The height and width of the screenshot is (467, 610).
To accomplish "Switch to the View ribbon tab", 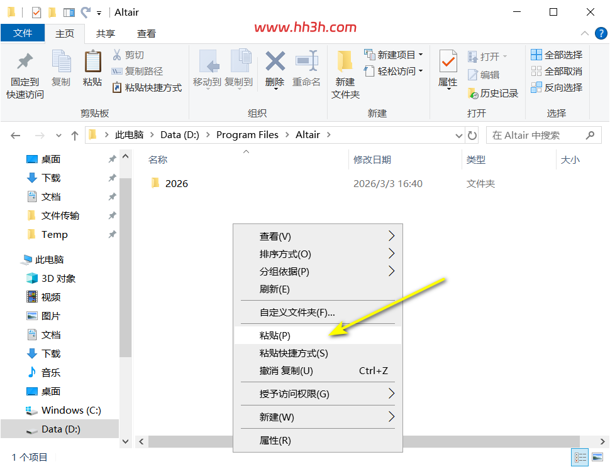I will tap(147, 34).
